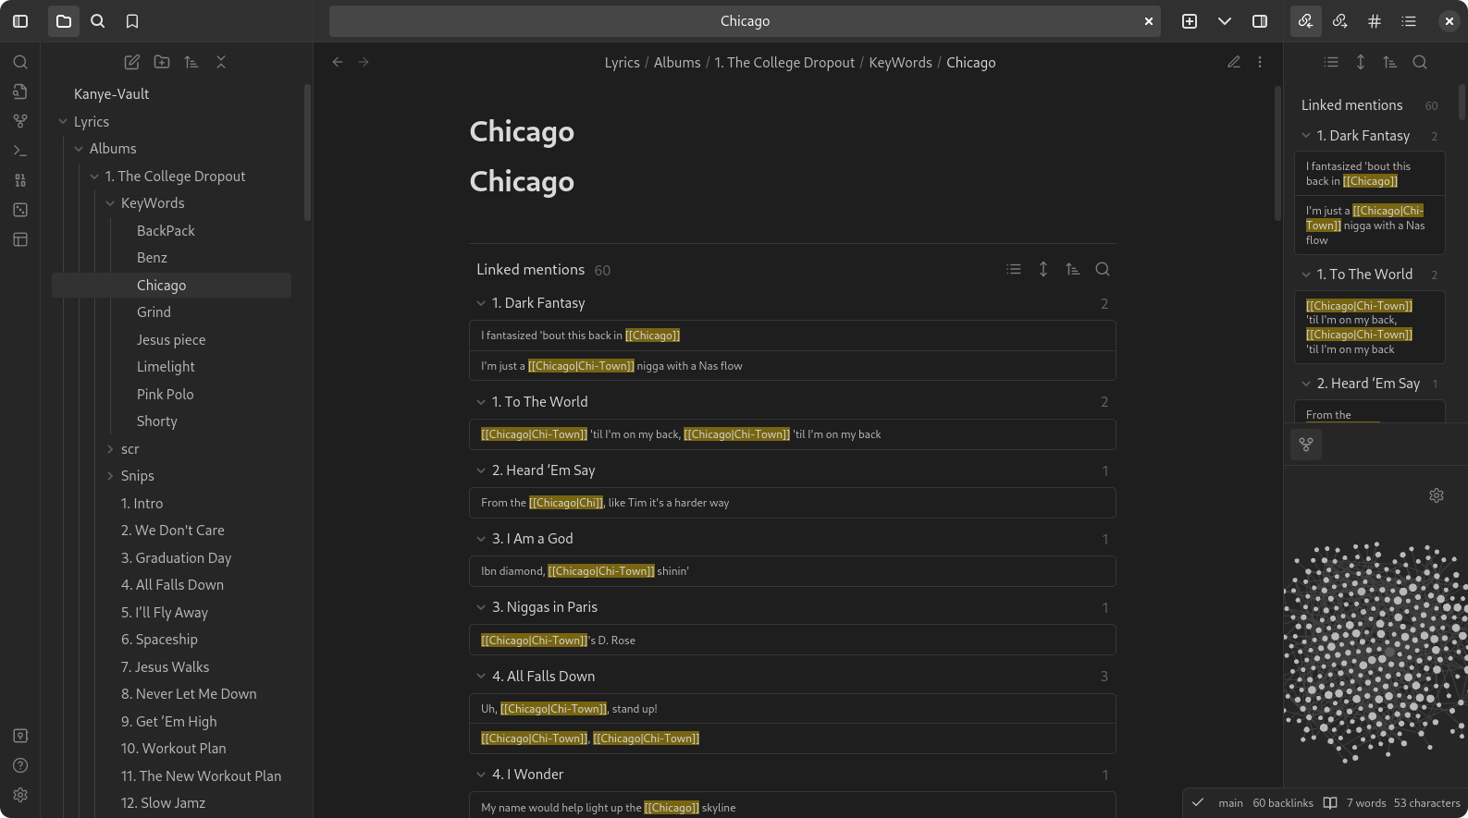Click Albums in the breadcrumb path
Screen dimensions: 1468x818
(677, 63)
